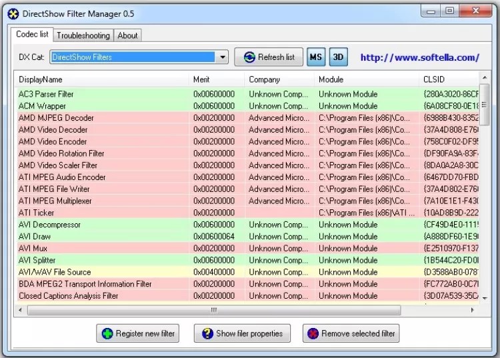Click AMD MJPEG Decoder company cell
The image size is (500, 358).
point(279,117)
